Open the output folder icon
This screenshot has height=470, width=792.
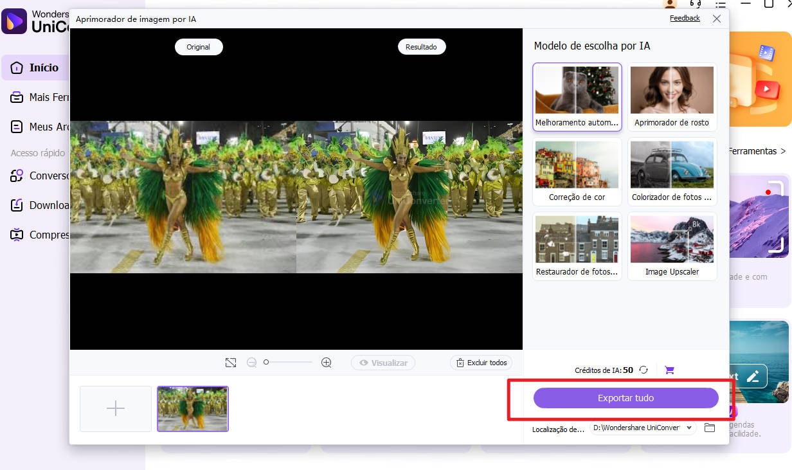coord(710,428)
